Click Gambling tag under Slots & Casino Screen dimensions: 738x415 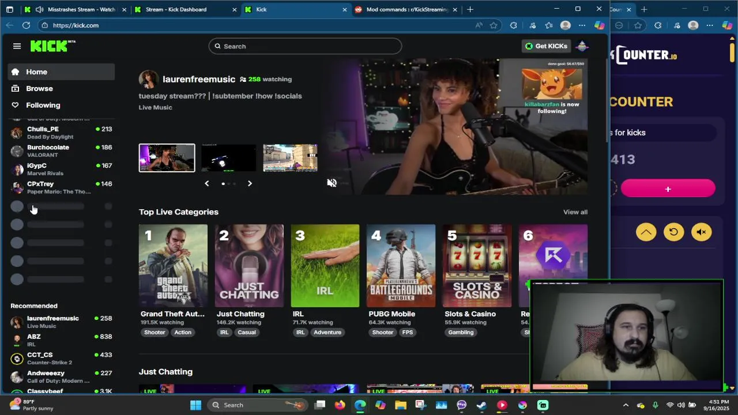[x=461, y=333]
